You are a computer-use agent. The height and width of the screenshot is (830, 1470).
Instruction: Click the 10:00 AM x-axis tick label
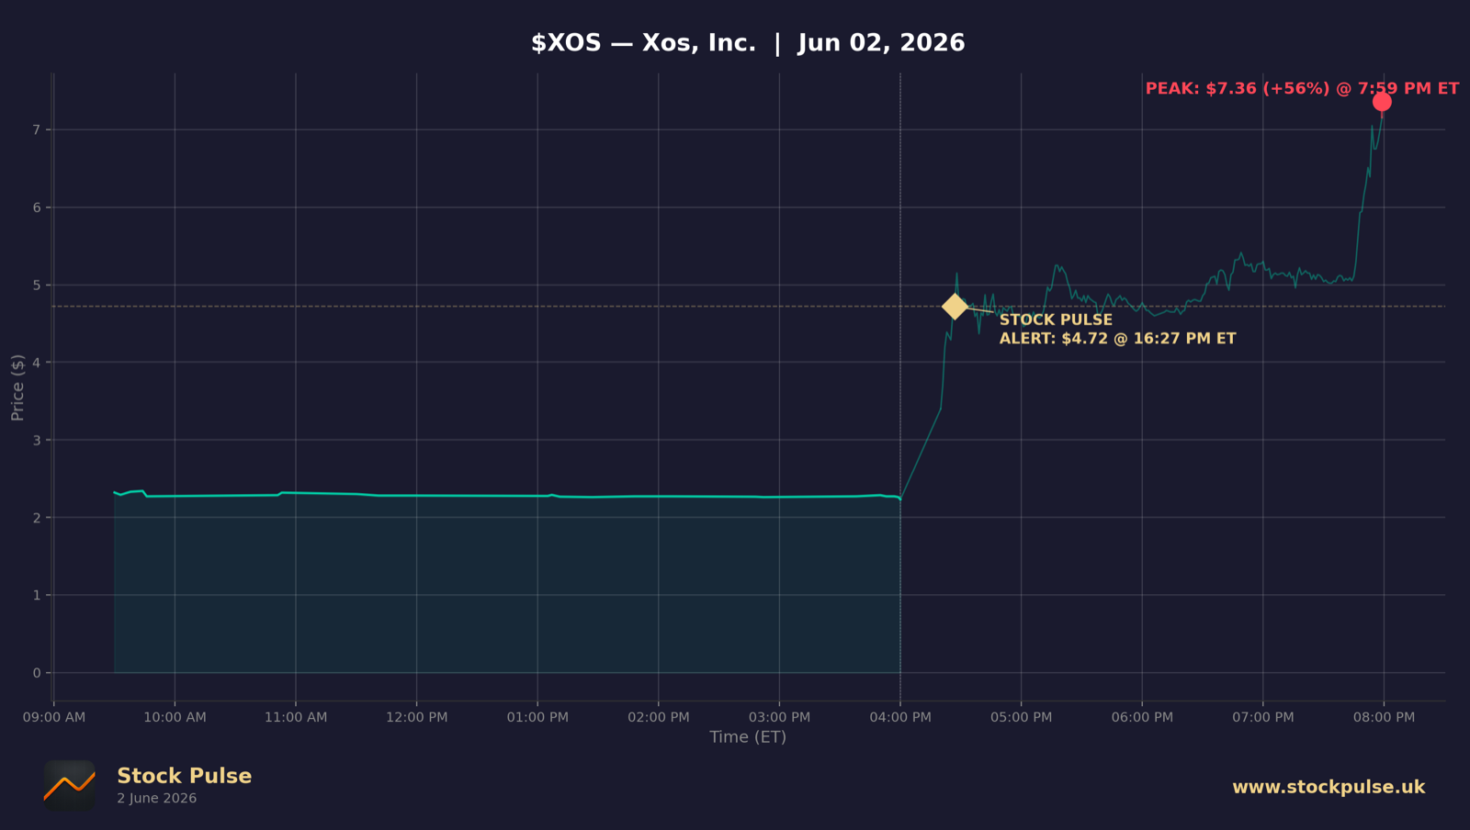click(x=175, y=717)
